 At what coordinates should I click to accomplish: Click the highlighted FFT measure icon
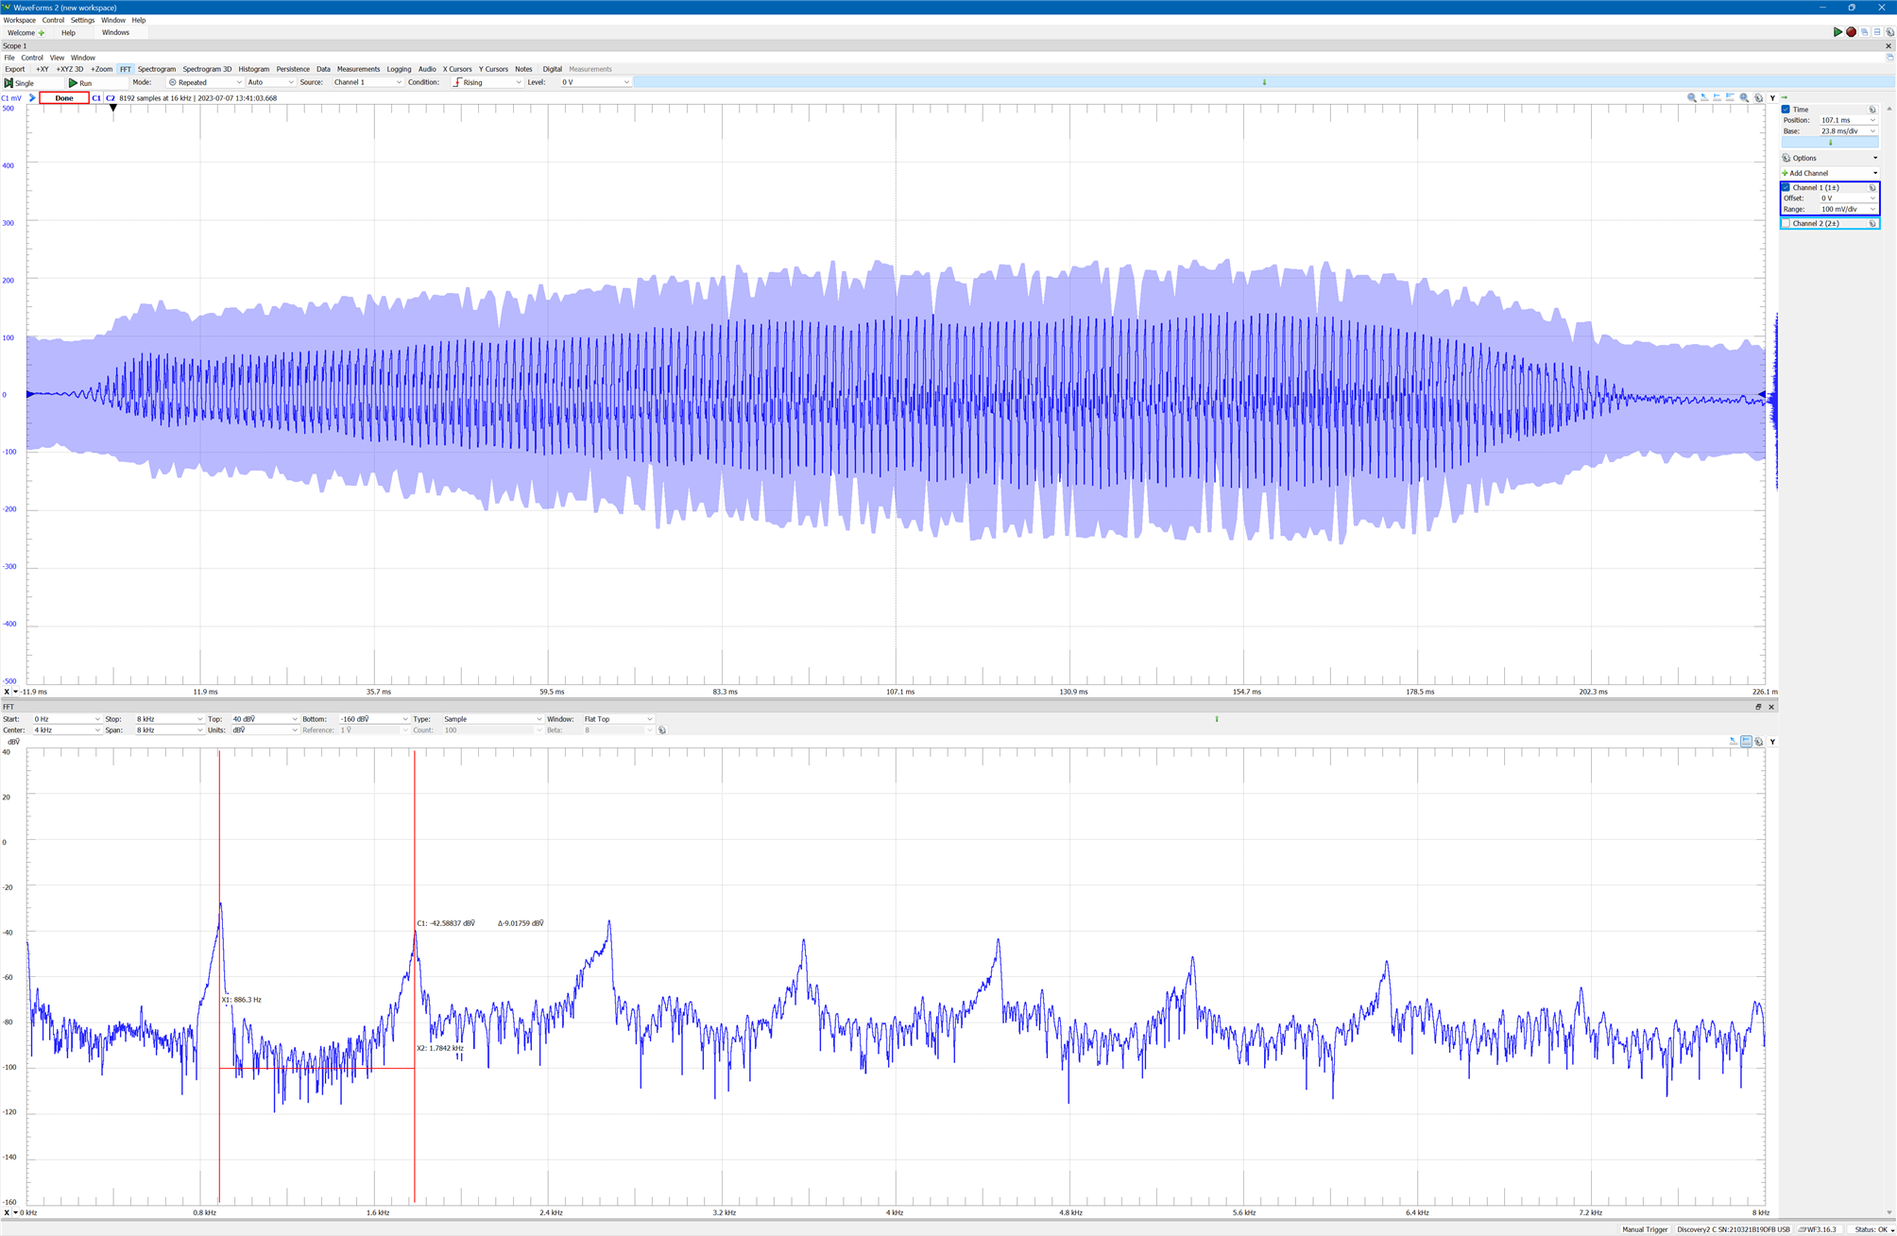pyautogui.click(x=1746, y=742)
